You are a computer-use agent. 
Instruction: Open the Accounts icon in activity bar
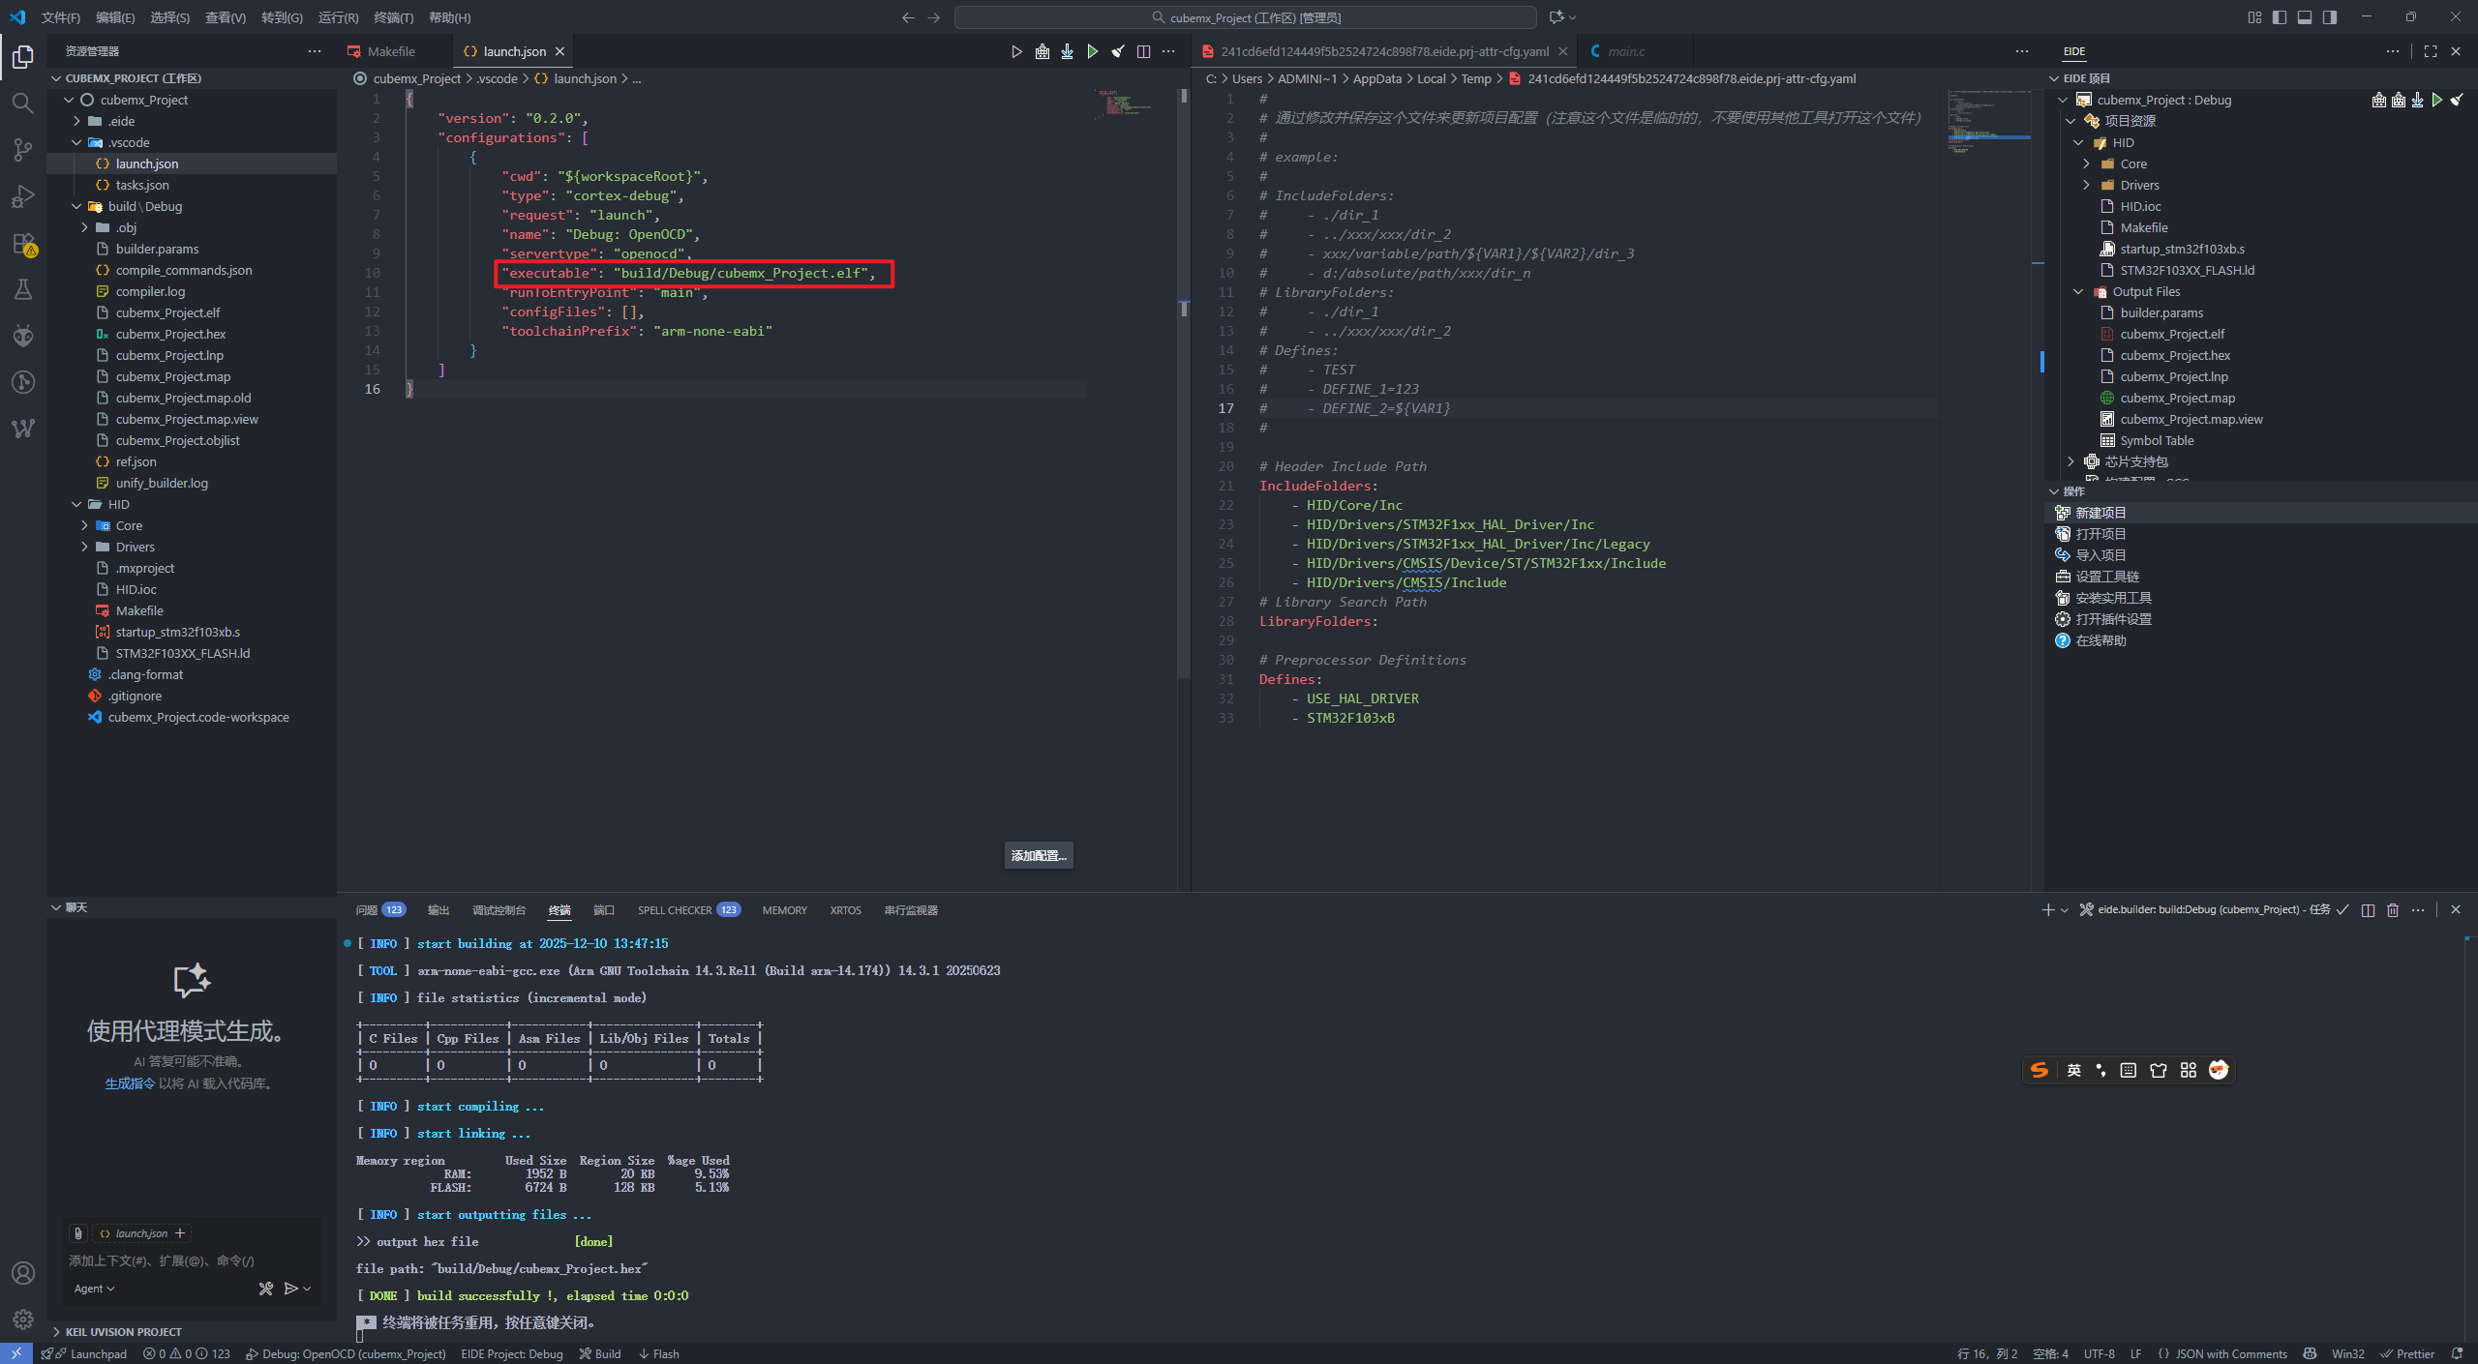[x=23, y=1273]
